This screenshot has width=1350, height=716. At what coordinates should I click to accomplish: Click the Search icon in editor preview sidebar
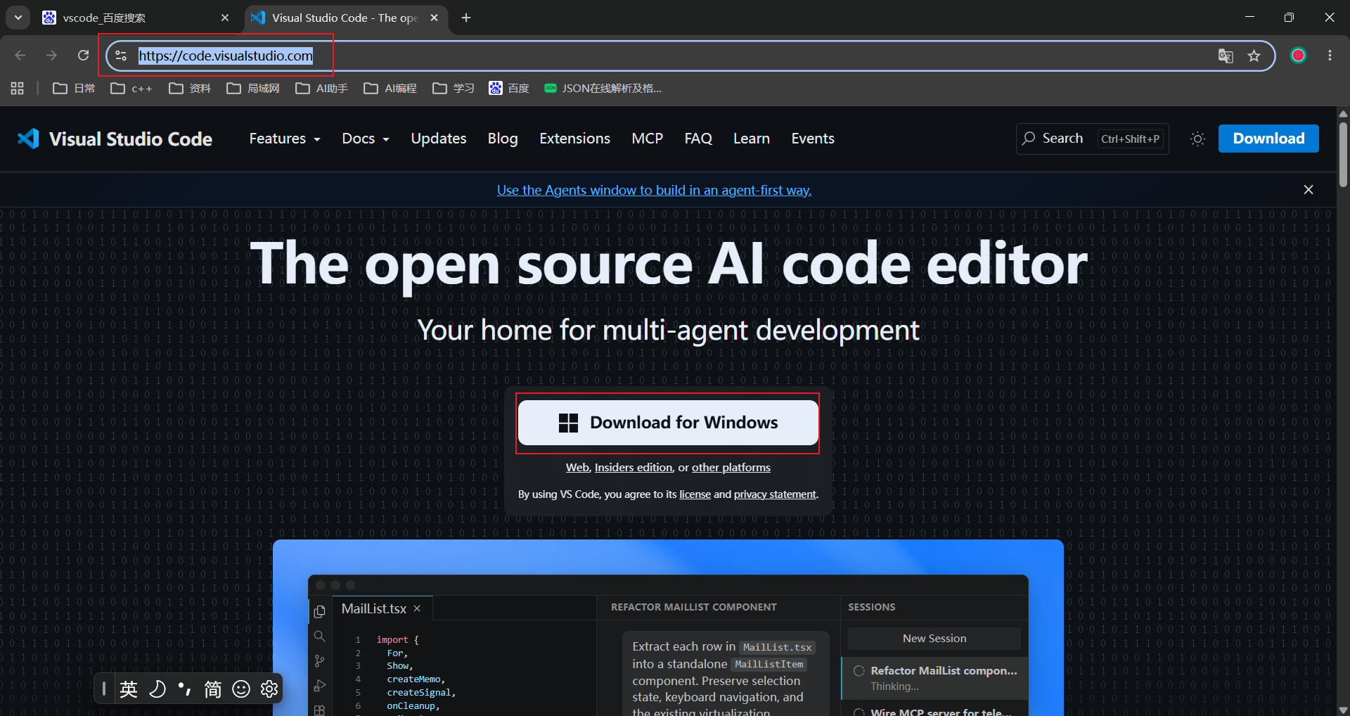pyautogui.click(x=319, y=636)
